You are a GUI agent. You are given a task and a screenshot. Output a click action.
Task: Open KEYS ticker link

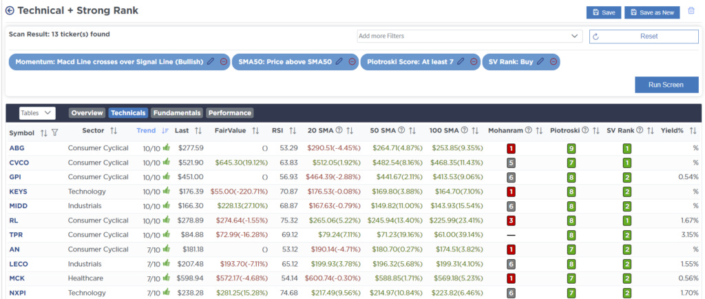pyautogui.click(x=19, y=192)
